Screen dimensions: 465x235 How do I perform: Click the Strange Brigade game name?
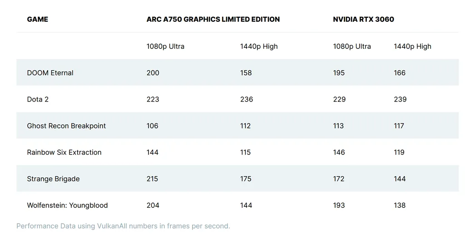tap(53, 179)
